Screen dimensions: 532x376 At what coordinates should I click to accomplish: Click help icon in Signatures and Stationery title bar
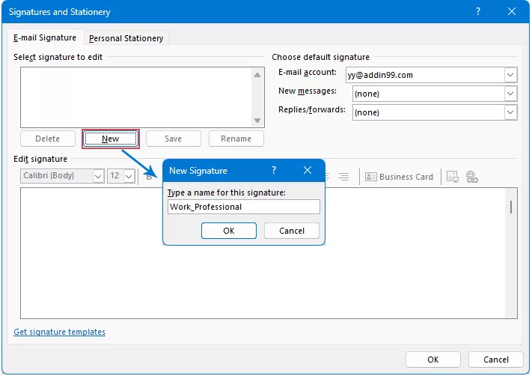click(478, 12)
